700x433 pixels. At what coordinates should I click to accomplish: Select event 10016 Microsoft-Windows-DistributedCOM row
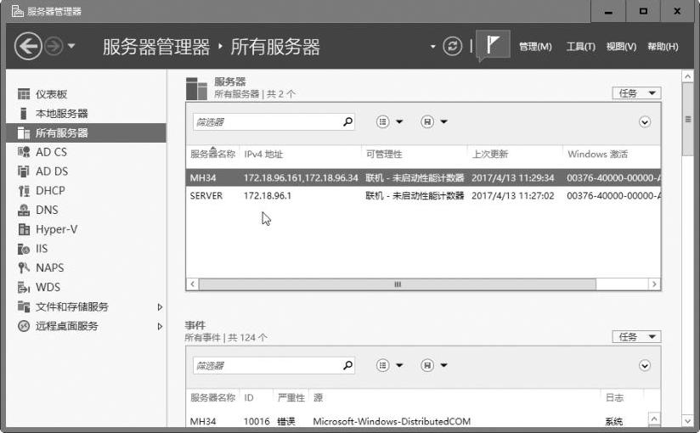[x=416, y=421]
